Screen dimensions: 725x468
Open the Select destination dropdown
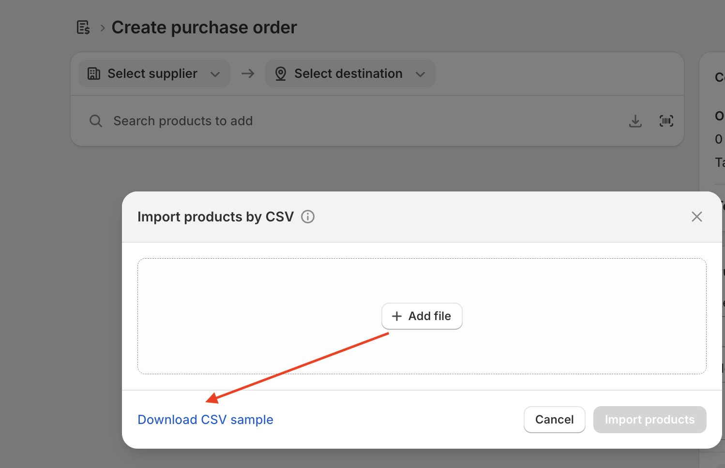click(350, 73)
